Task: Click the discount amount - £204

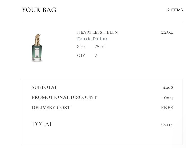Action: point(167,98)
